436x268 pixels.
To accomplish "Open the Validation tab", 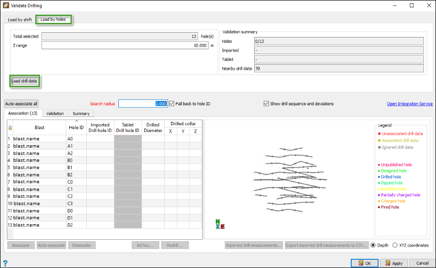I will [x=55, y=114].
